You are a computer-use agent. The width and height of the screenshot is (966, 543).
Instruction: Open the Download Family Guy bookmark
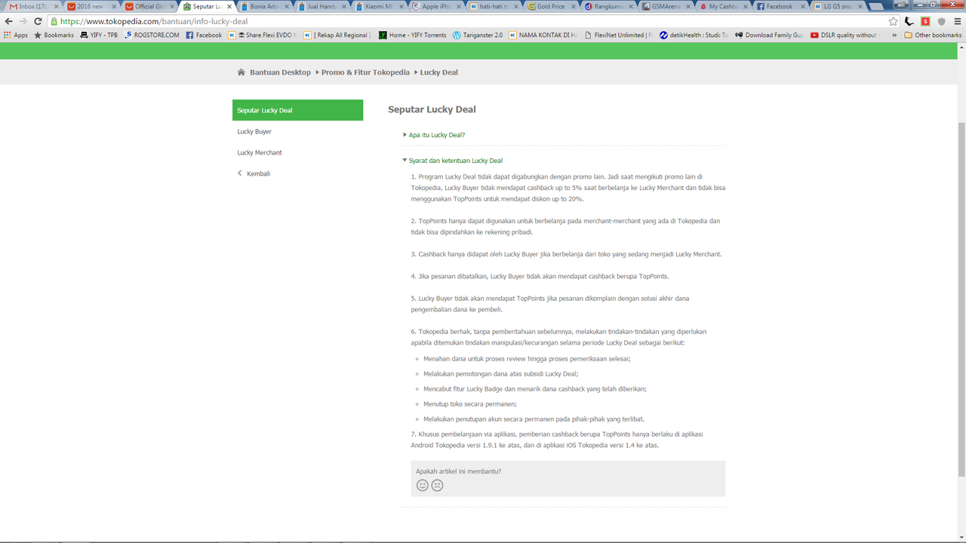click(x=769, y=35)
